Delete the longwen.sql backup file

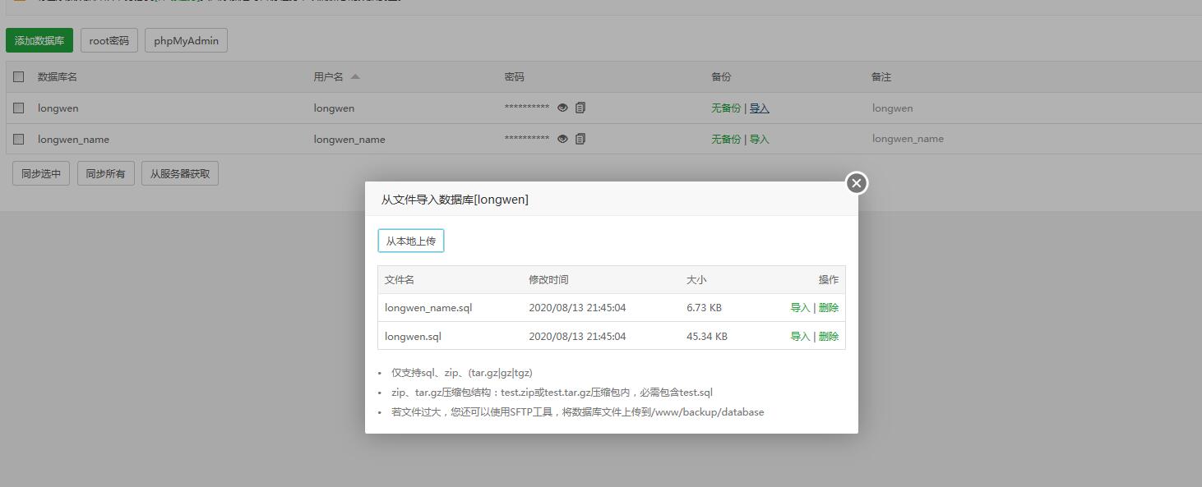pos(829,337)
